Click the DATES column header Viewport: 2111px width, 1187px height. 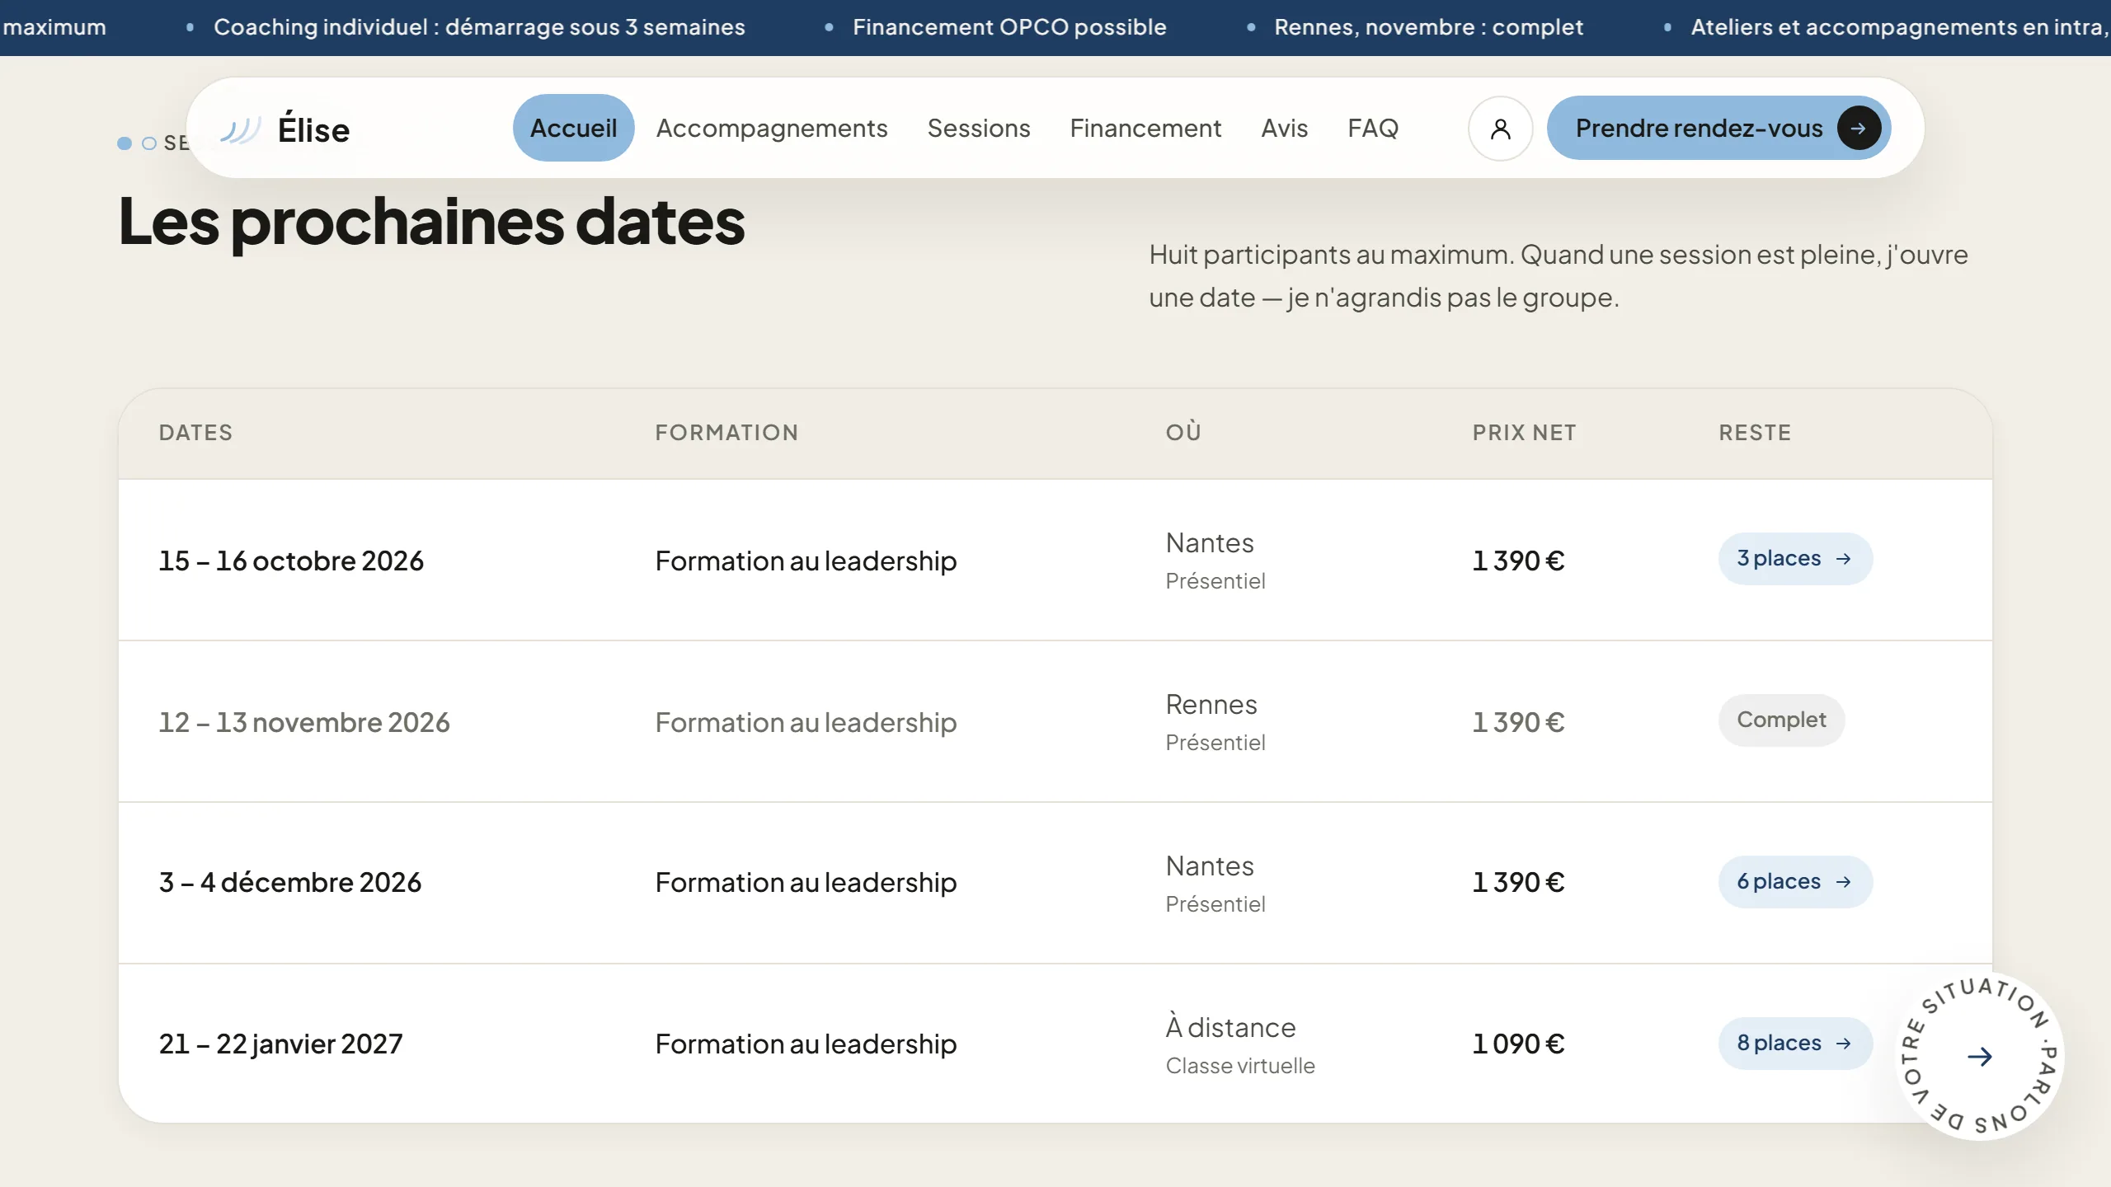195,433
